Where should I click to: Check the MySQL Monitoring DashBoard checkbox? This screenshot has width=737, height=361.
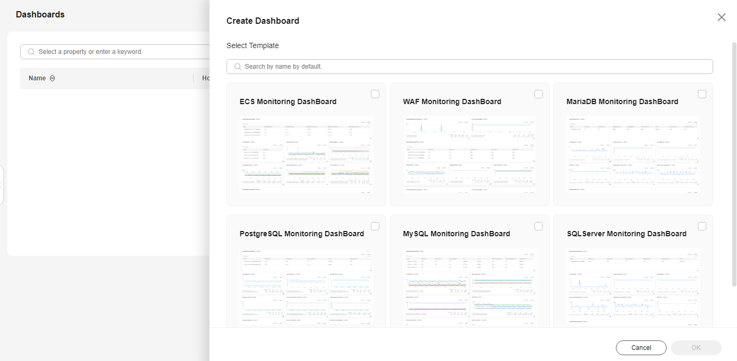tap(539, 226)
